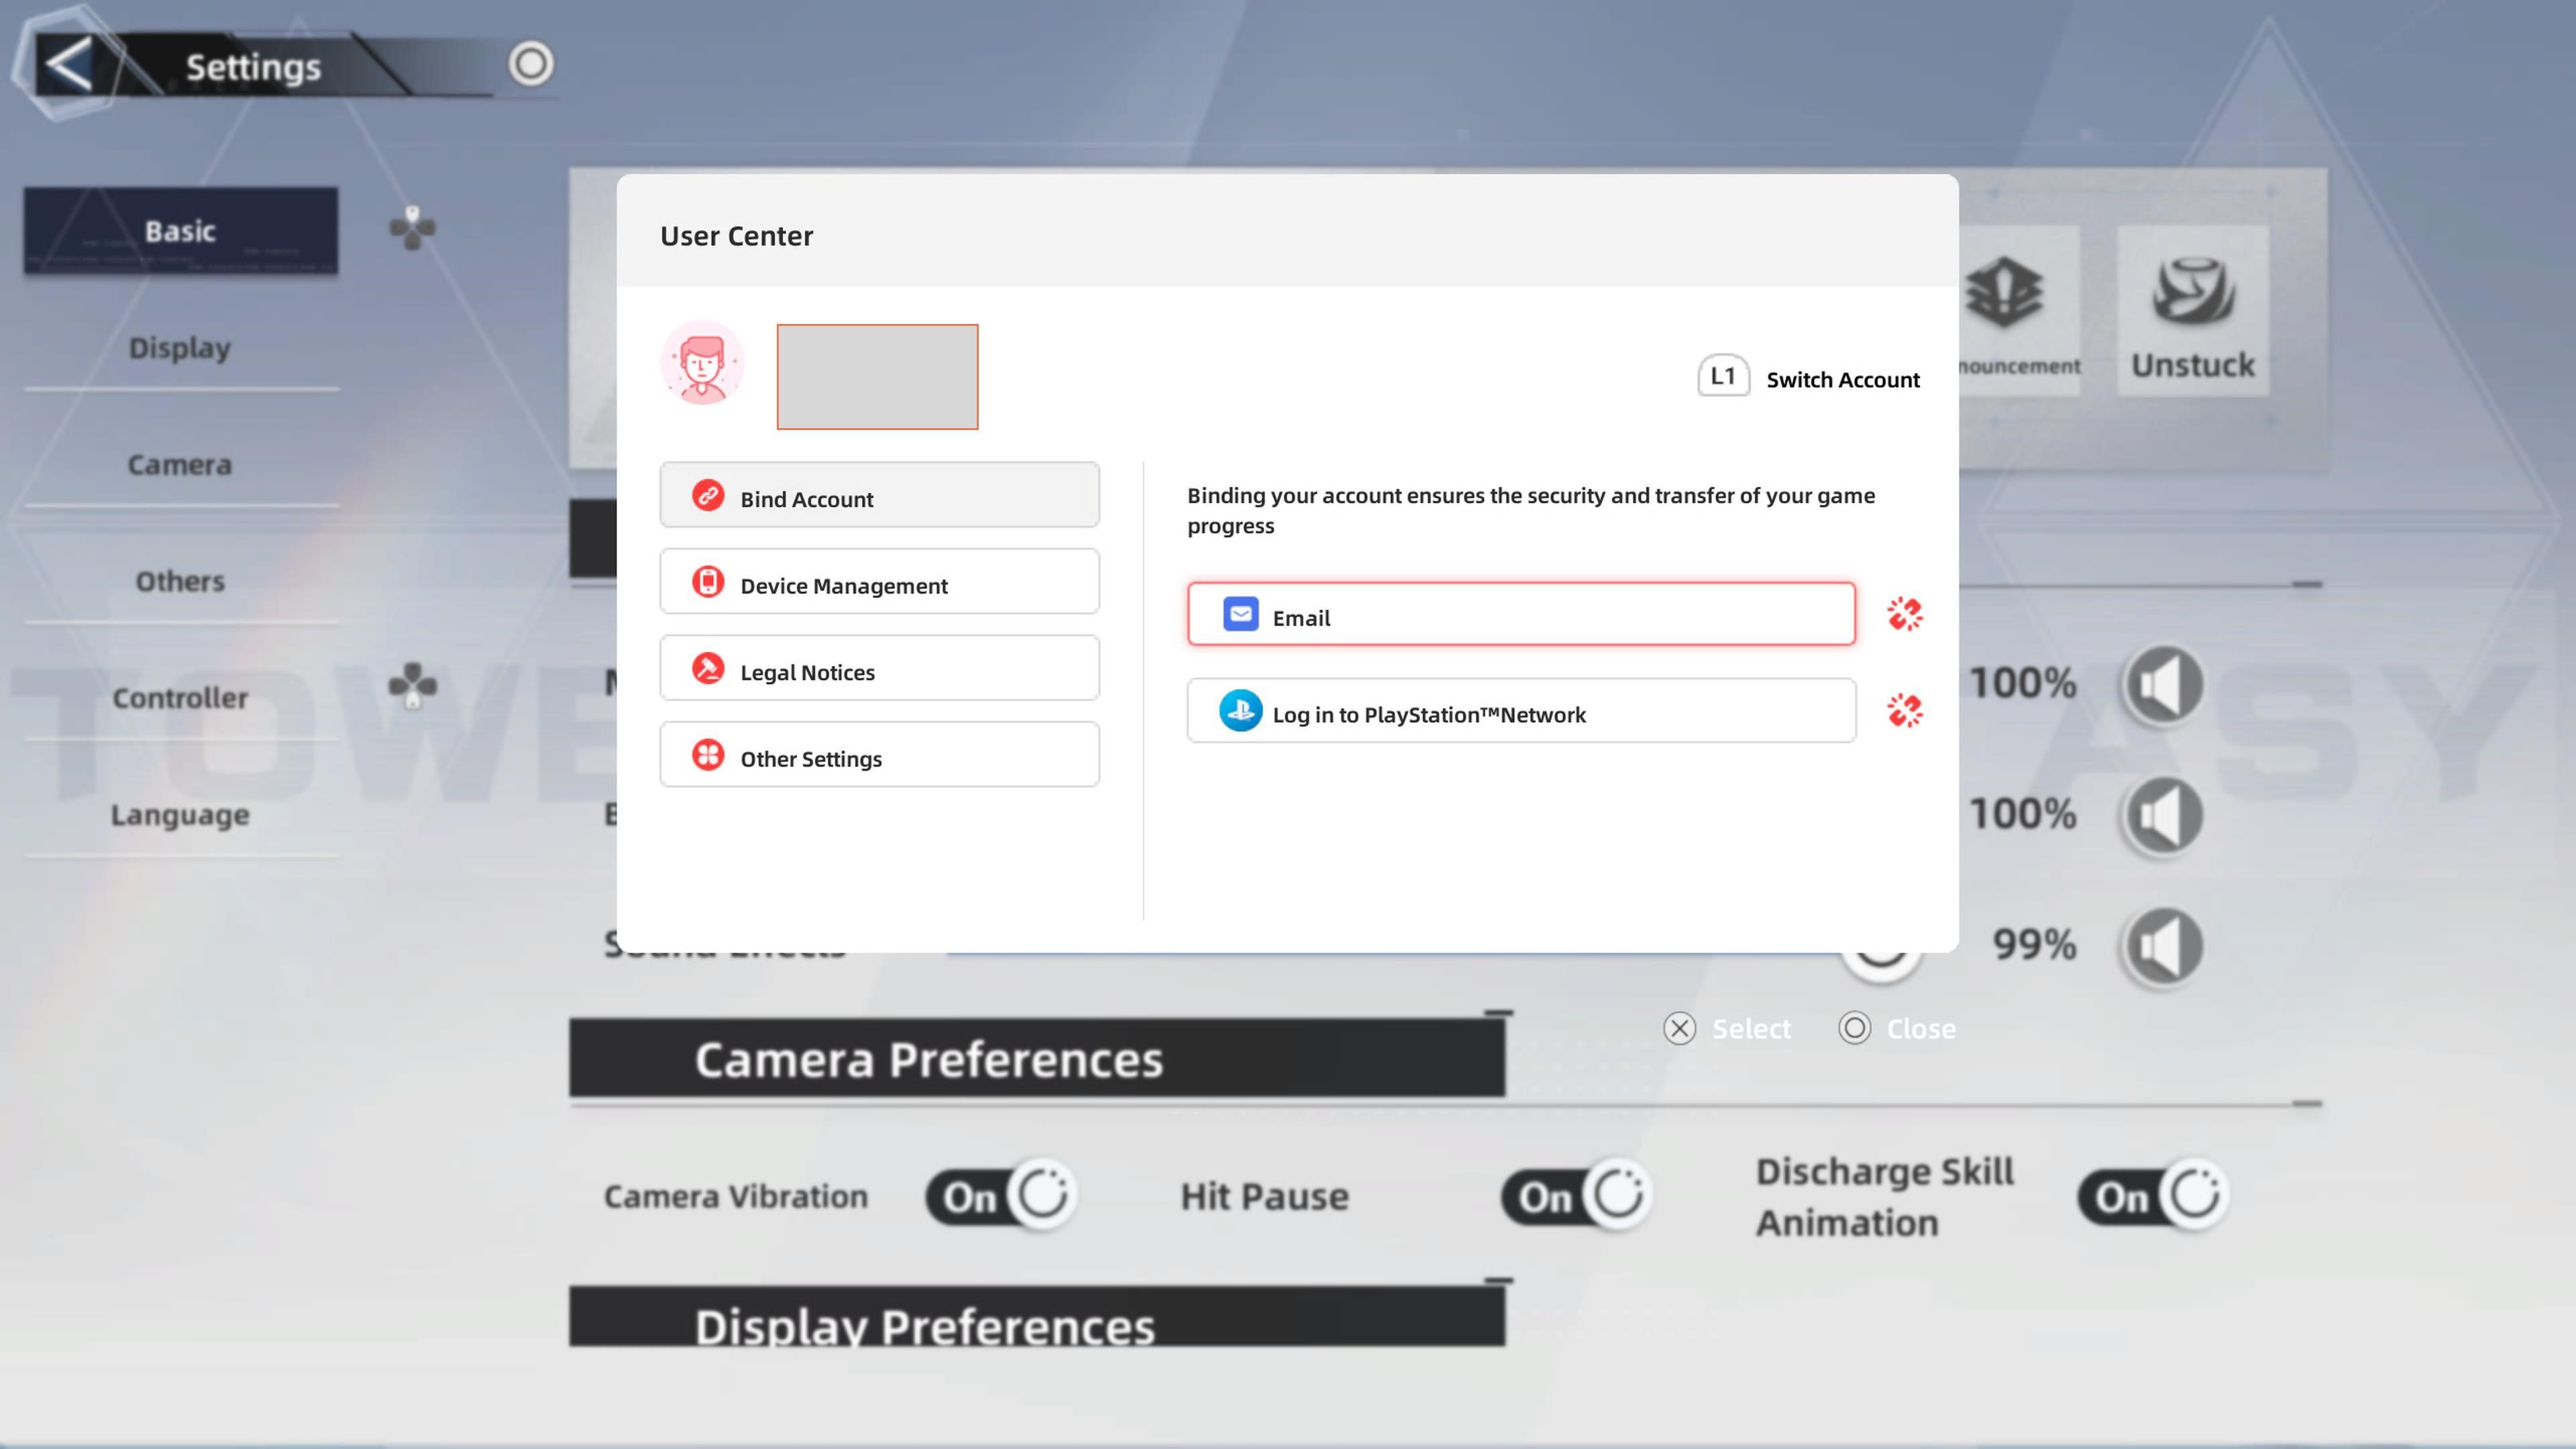This screenshot has width=2576, height=1449.
Task: Click the speaker icon on the first 100% row
Action: (2162, 685)
